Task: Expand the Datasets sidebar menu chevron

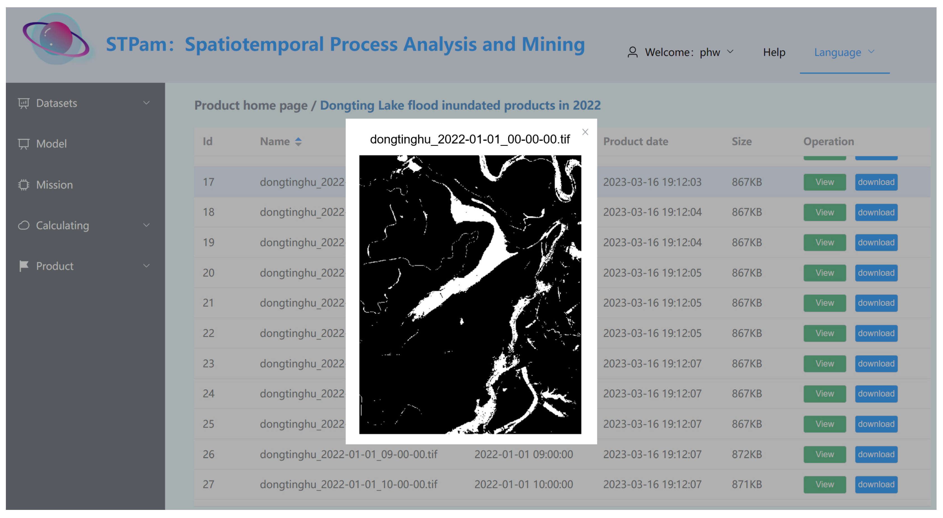Action: 146,103
